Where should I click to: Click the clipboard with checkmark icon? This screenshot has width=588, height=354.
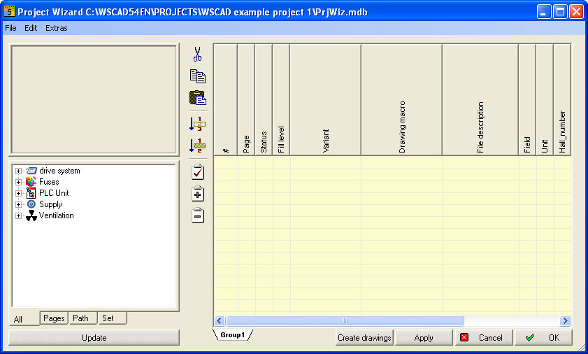[x=198, y=172]
